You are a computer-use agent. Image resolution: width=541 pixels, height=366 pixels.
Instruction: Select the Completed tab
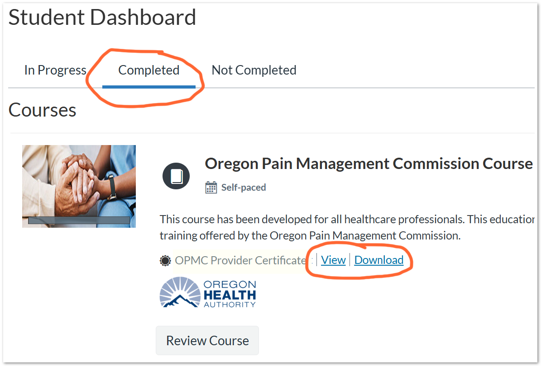point(148,70)
